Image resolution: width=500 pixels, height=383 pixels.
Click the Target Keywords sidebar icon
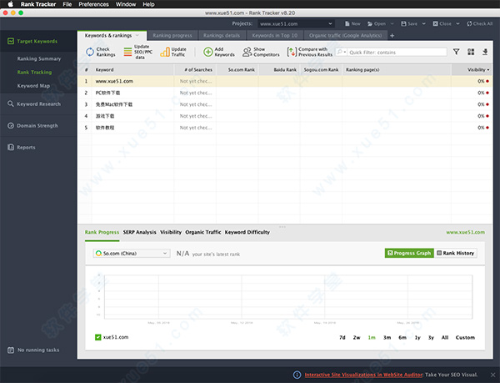(11, 41)
